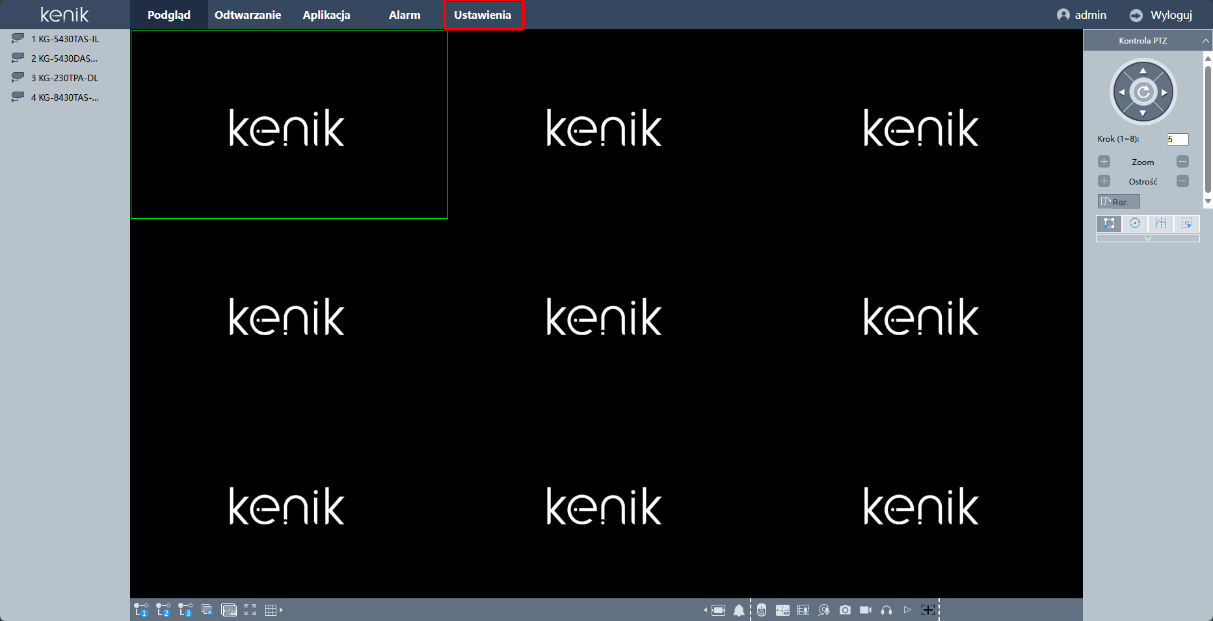Switch to stream 2 icon in bottom toolbar

163,610
